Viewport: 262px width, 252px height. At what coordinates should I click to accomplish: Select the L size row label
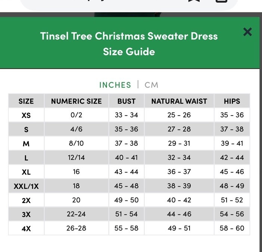point(26,158)
